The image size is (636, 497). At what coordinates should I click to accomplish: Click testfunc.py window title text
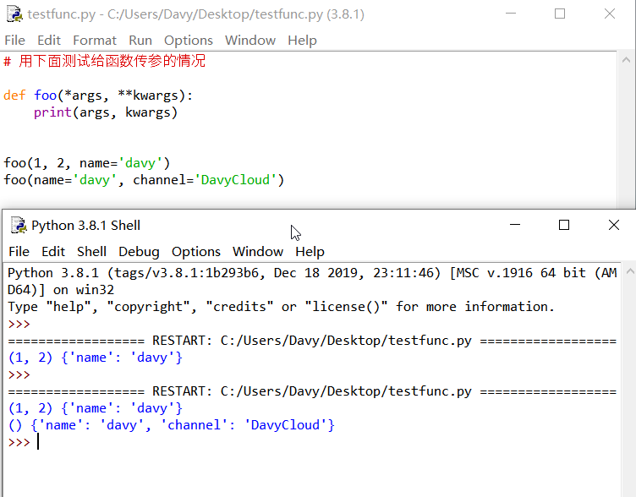(196, 14)
